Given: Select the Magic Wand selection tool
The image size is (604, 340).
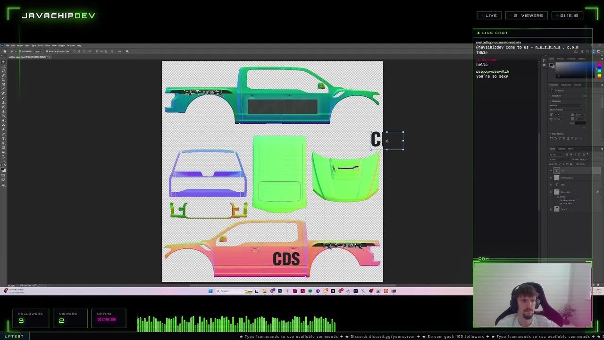Looking at the screenshot, I should point(3,75).
